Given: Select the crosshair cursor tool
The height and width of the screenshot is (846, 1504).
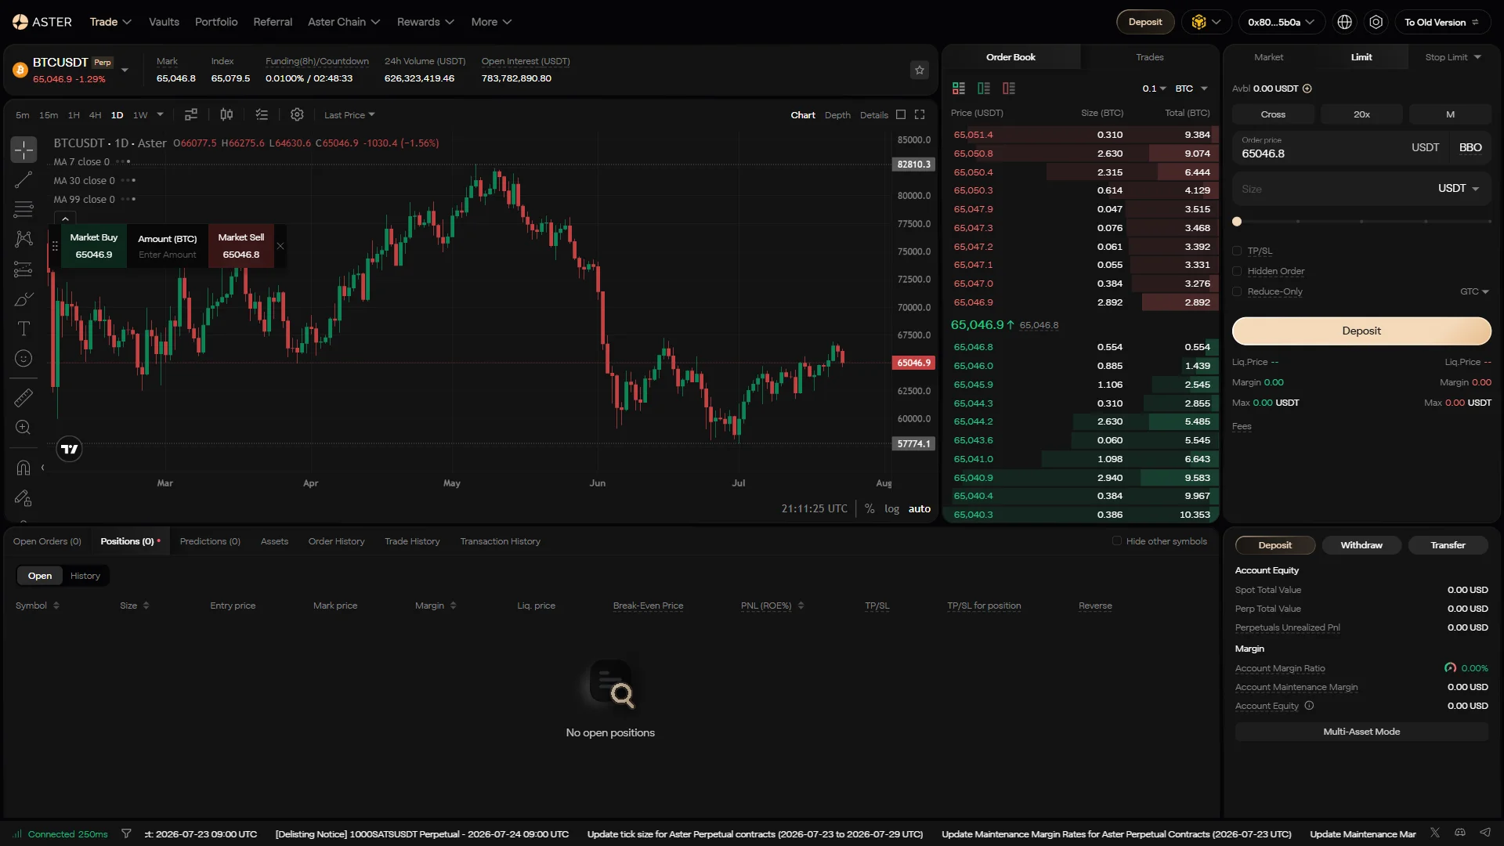Looking at the screenshot, I should 23,150.
